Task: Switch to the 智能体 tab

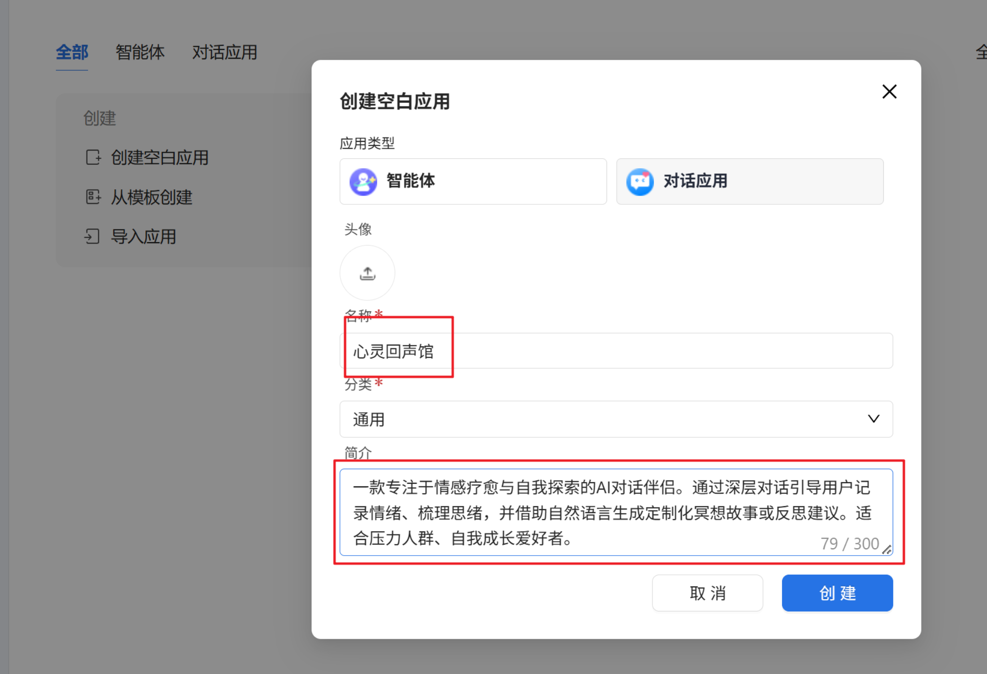Action: [140, 52]
